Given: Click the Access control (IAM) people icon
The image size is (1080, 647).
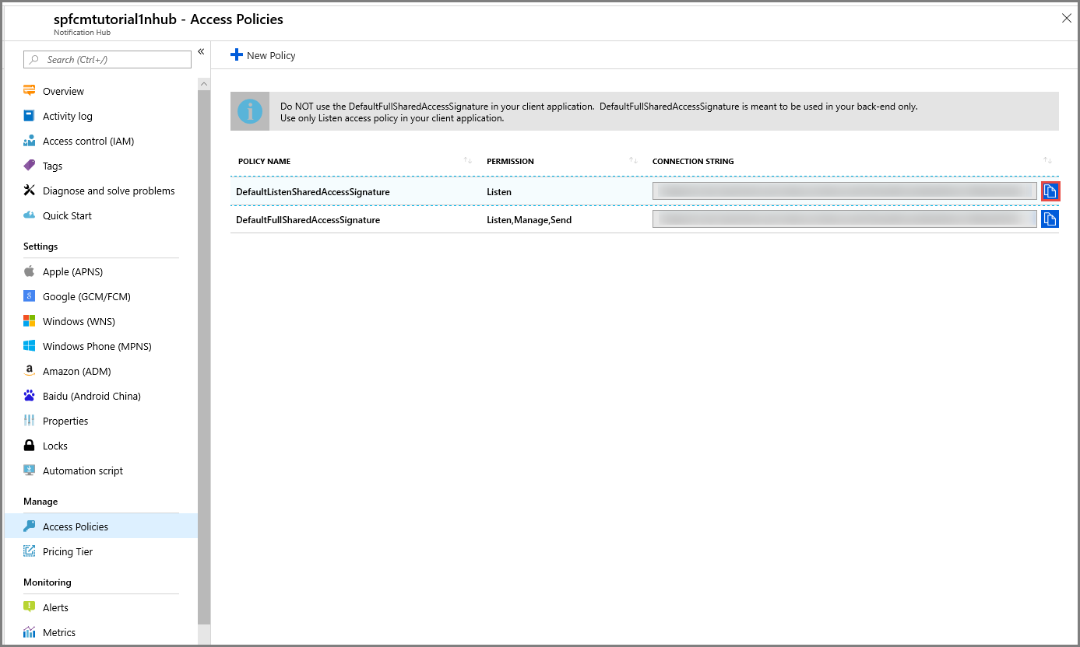Looking at the screenshot, I should [30, 141].
